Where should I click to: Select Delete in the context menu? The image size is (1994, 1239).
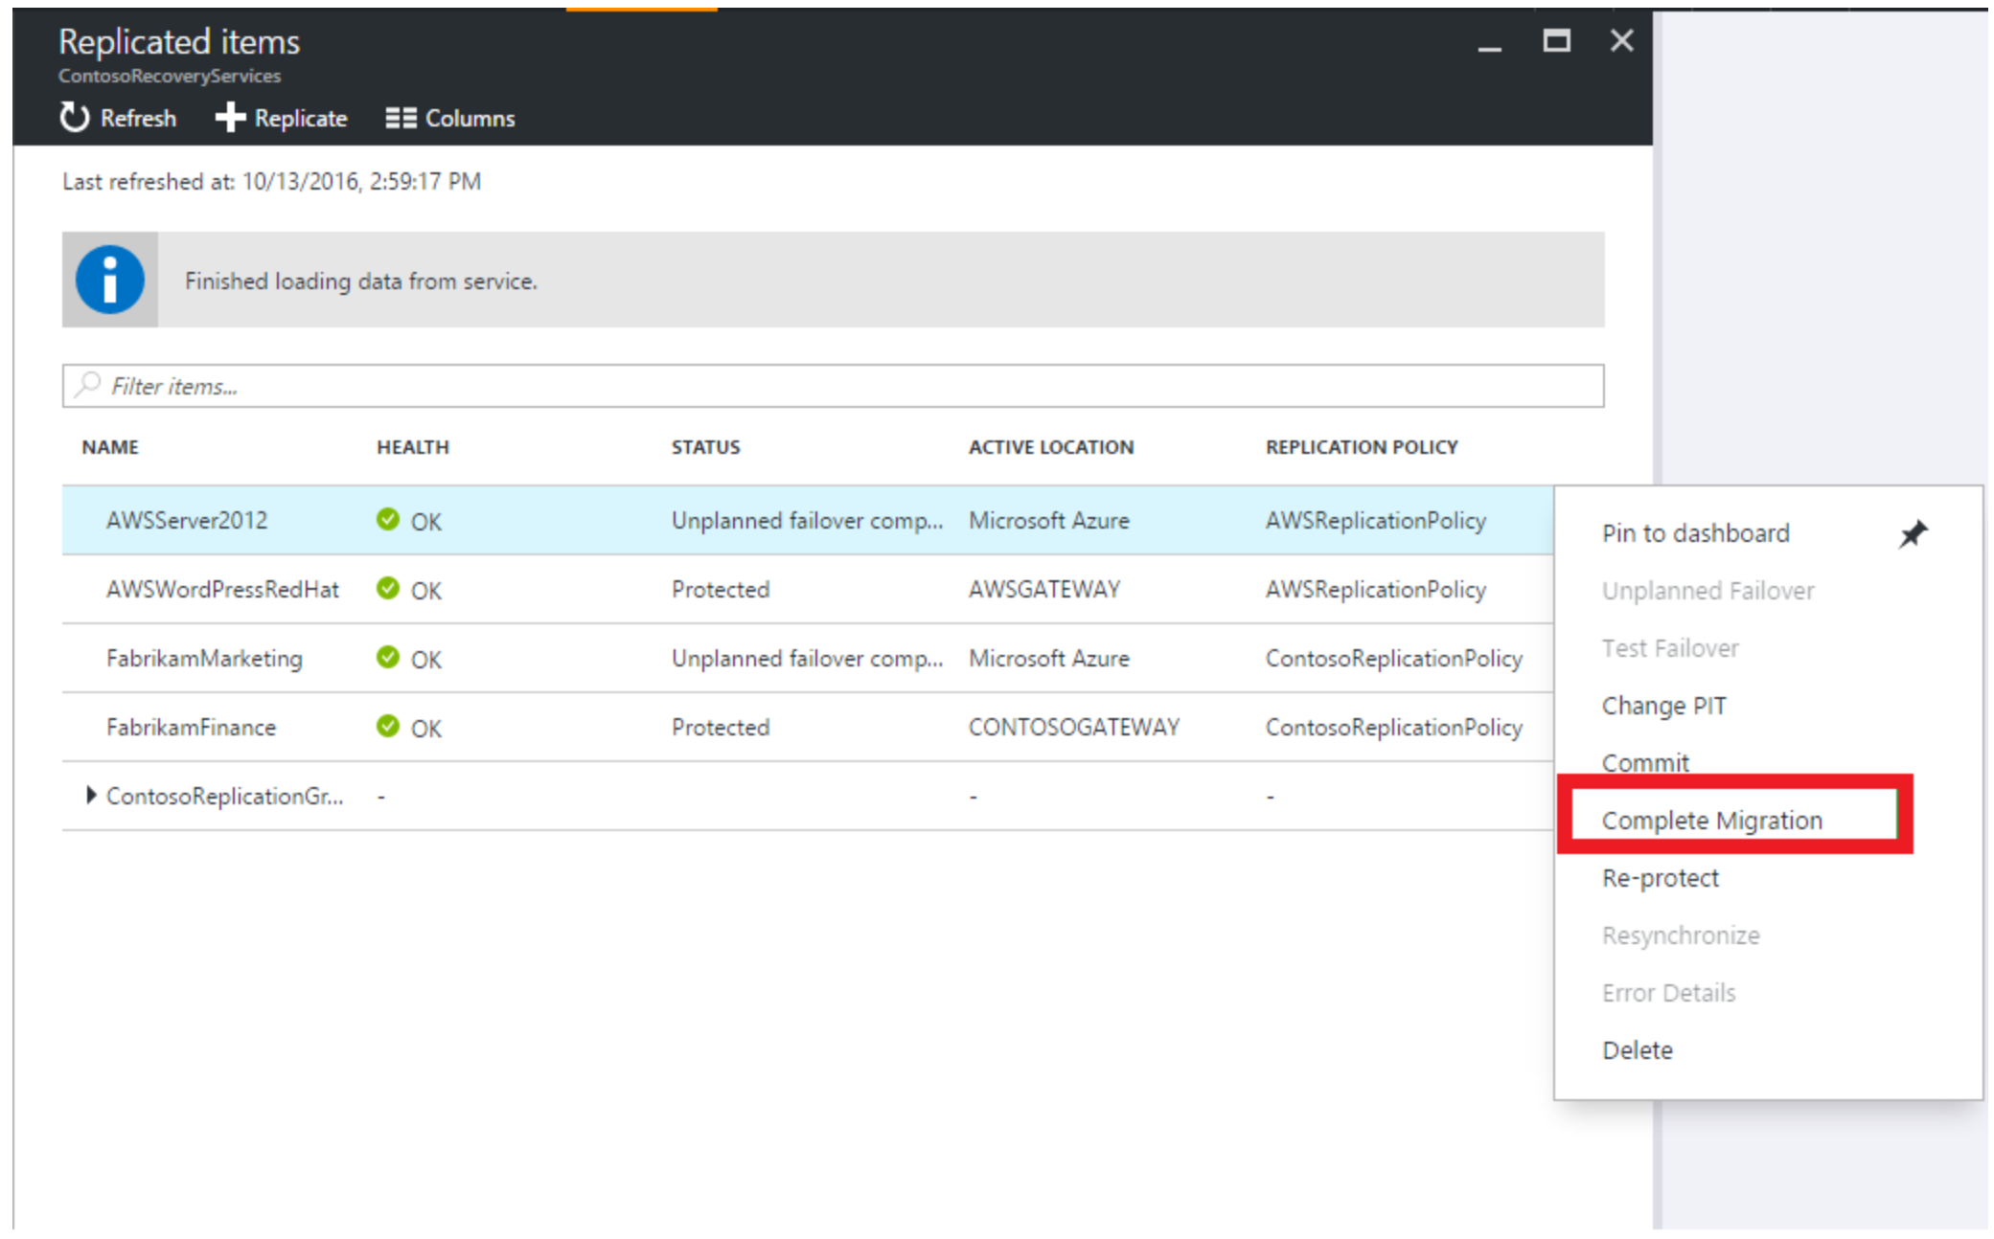(1638, 1050)
